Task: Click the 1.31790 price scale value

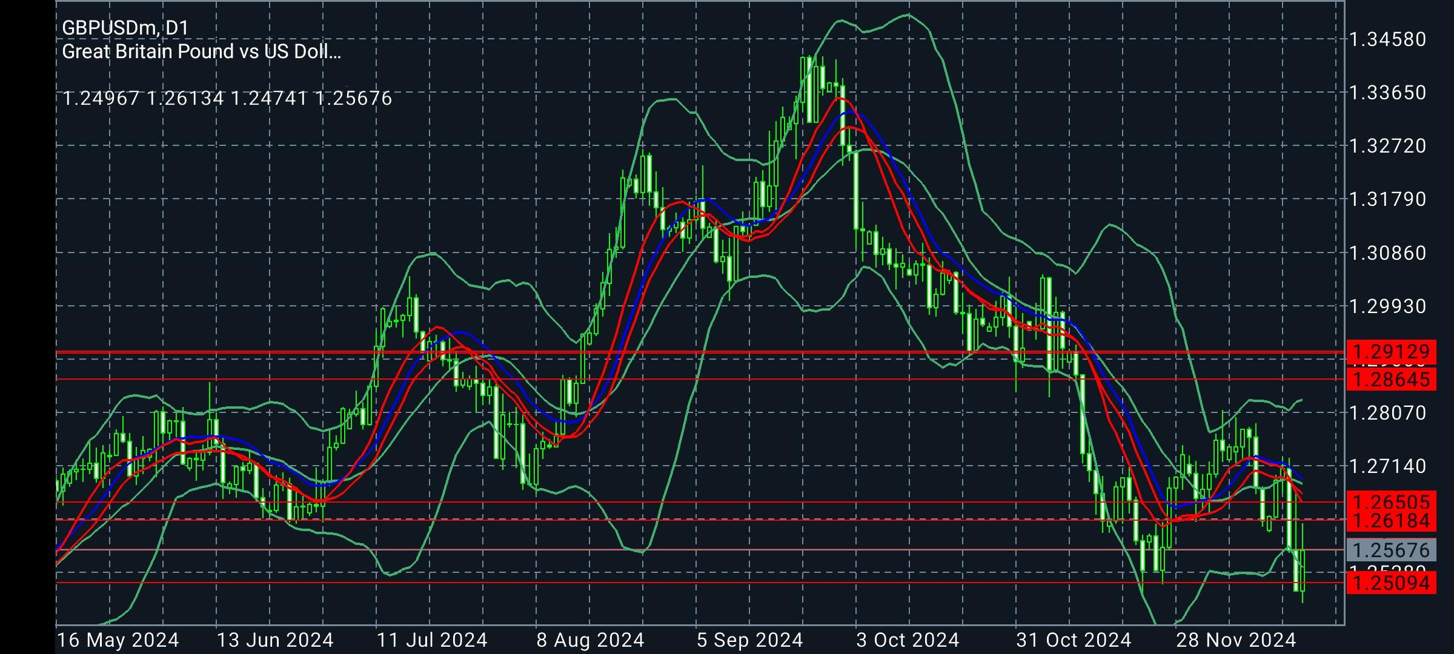Action: click(1387, 200)
